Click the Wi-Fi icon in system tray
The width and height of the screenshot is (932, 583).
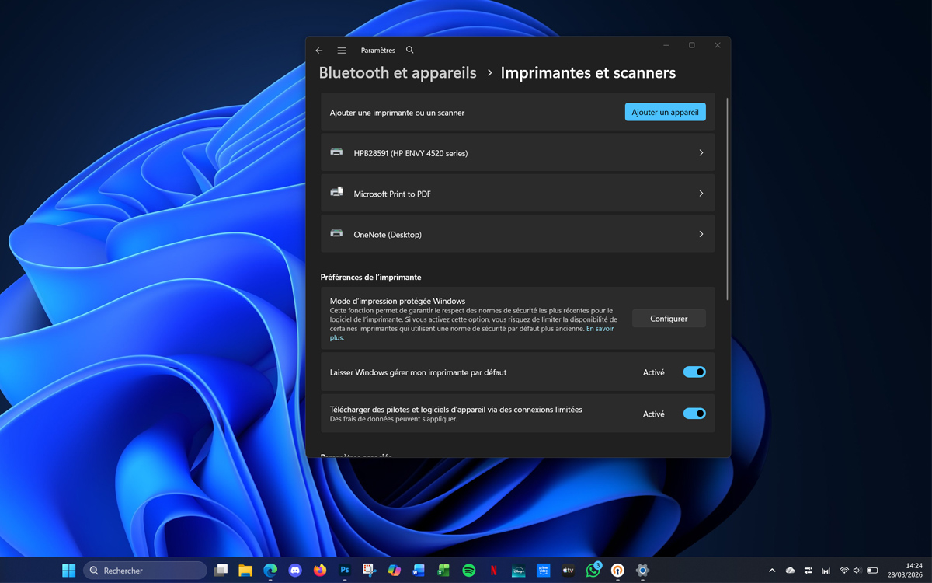coord(844,570)
